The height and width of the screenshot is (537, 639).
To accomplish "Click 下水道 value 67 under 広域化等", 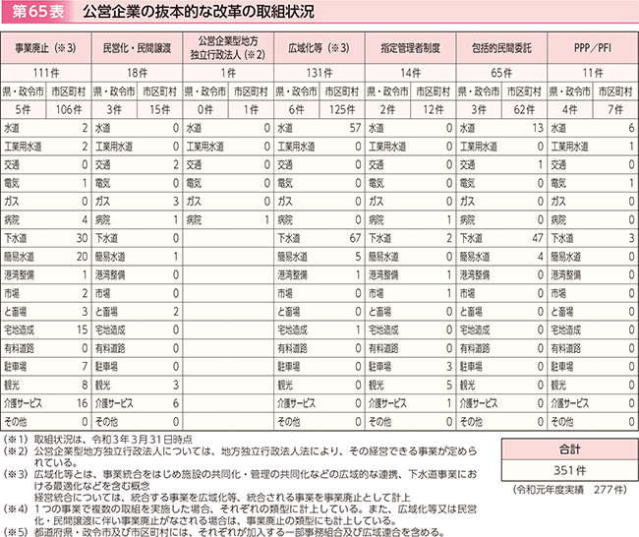I will pos(355,238).
